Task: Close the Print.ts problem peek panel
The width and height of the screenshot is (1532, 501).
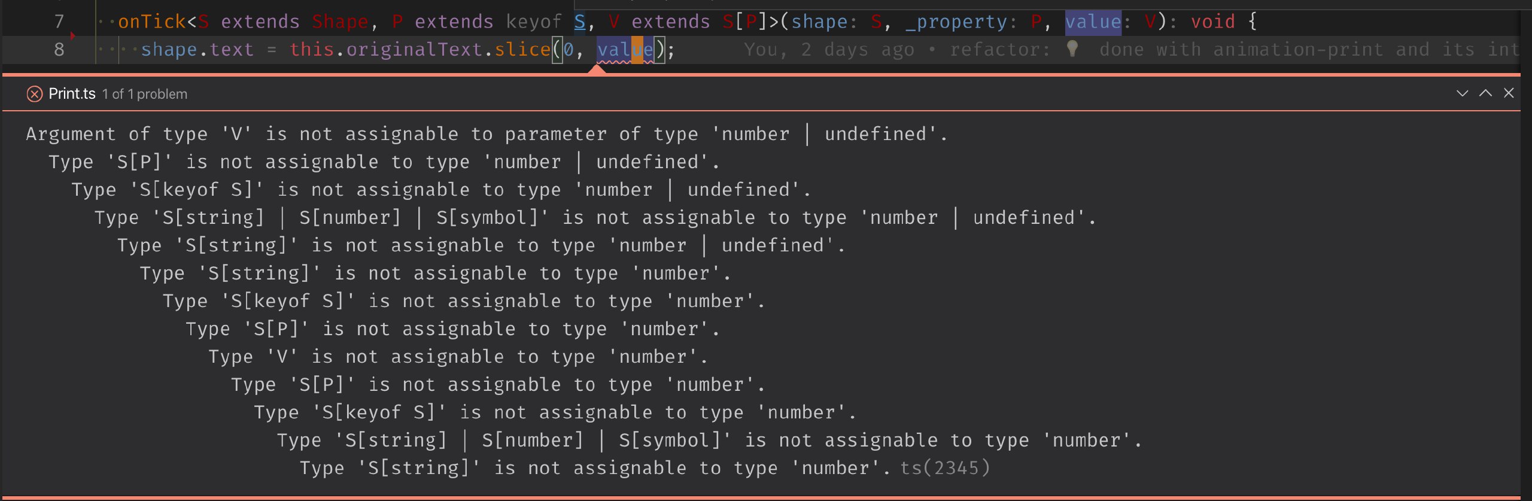Action: click(x=1509, y=93)
